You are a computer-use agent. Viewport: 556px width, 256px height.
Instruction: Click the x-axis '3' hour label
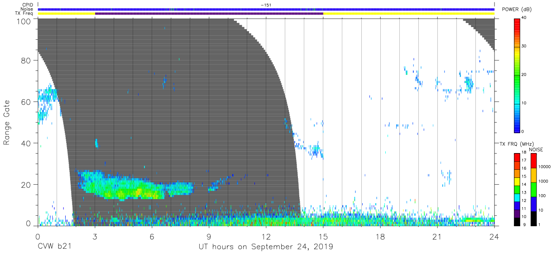[x=95, y=237]
